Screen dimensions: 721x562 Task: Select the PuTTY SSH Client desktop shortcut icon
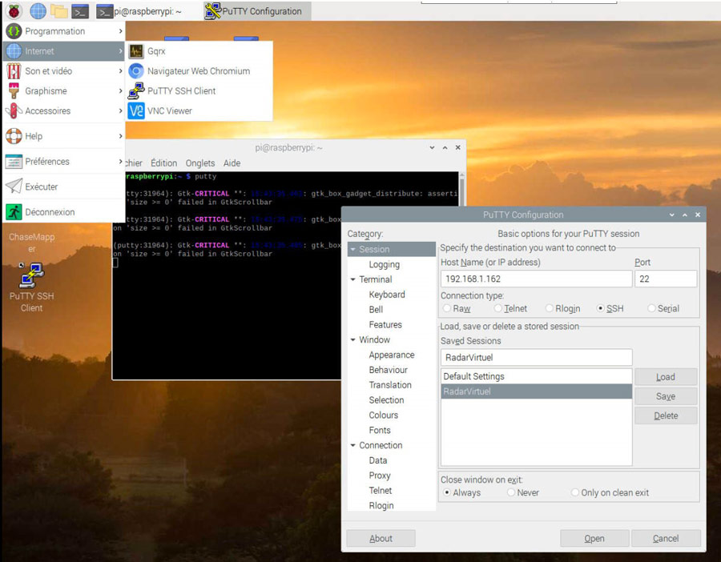tap(31, 275)
